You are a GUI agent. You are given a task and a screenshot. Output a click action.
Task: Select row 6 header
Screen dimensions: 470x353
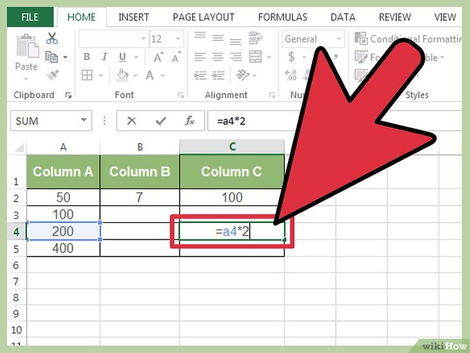point(16,265)
